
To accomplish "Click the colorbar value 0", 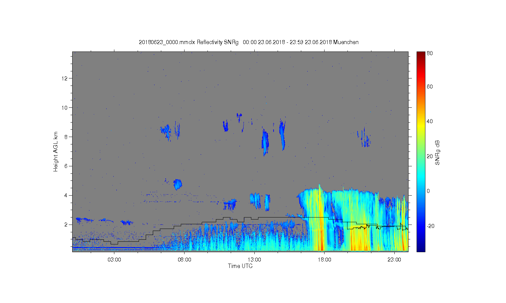I will pos(428,191).
